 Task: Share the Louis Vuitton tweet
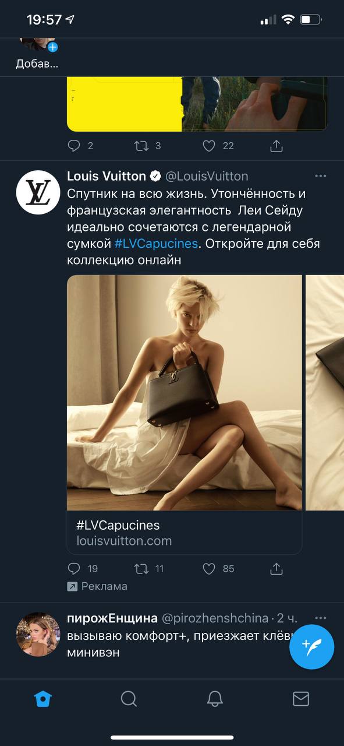point(276,568)
